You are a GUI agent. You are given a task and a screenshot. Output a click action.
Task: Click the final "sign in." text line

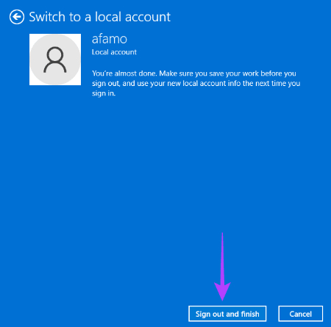coord(104,93)
